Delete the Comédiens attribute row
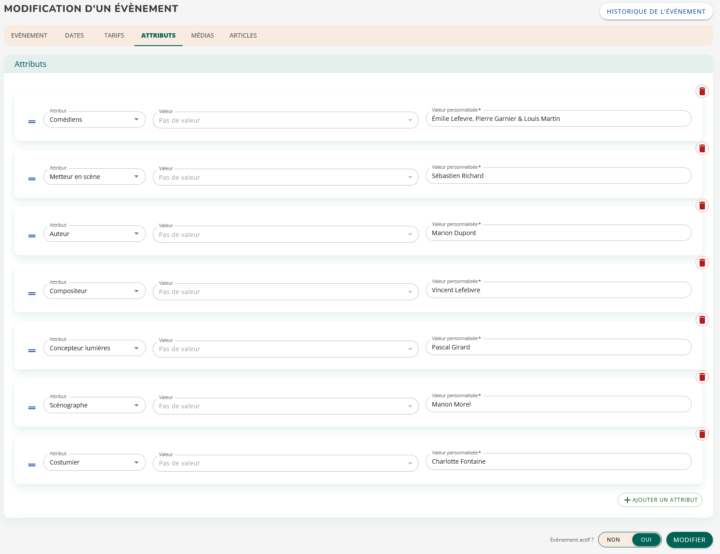 tap(702, 91)
